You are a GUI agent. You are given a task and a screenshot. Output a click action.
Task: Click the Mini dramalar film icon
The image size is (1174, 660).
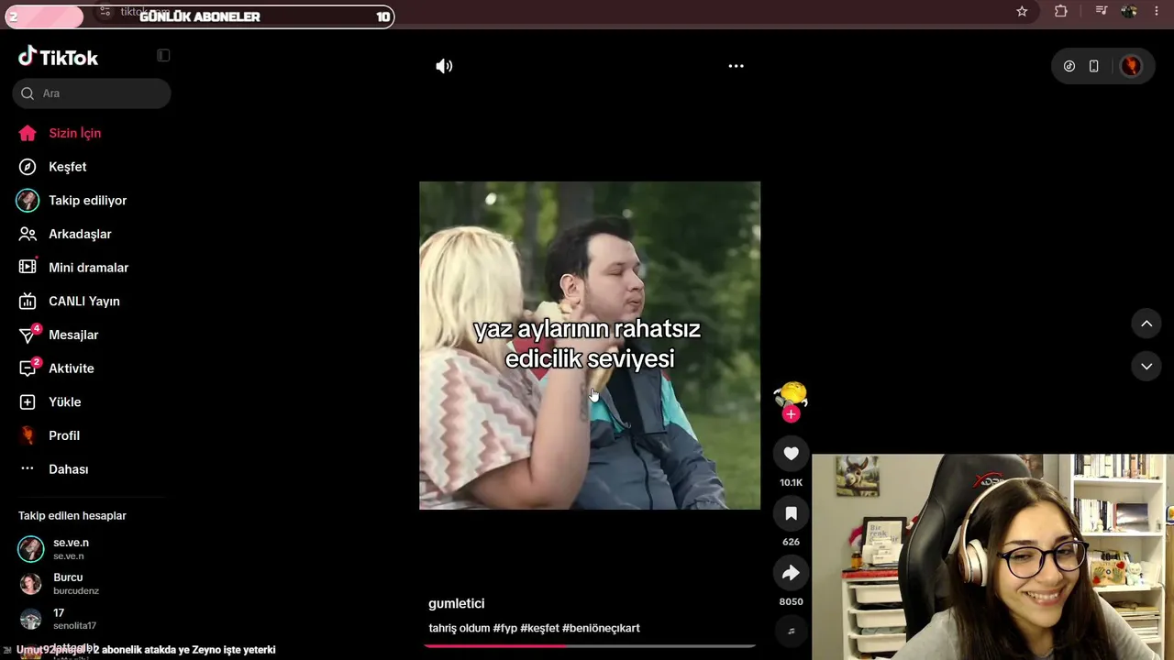(x=28, y=268)
